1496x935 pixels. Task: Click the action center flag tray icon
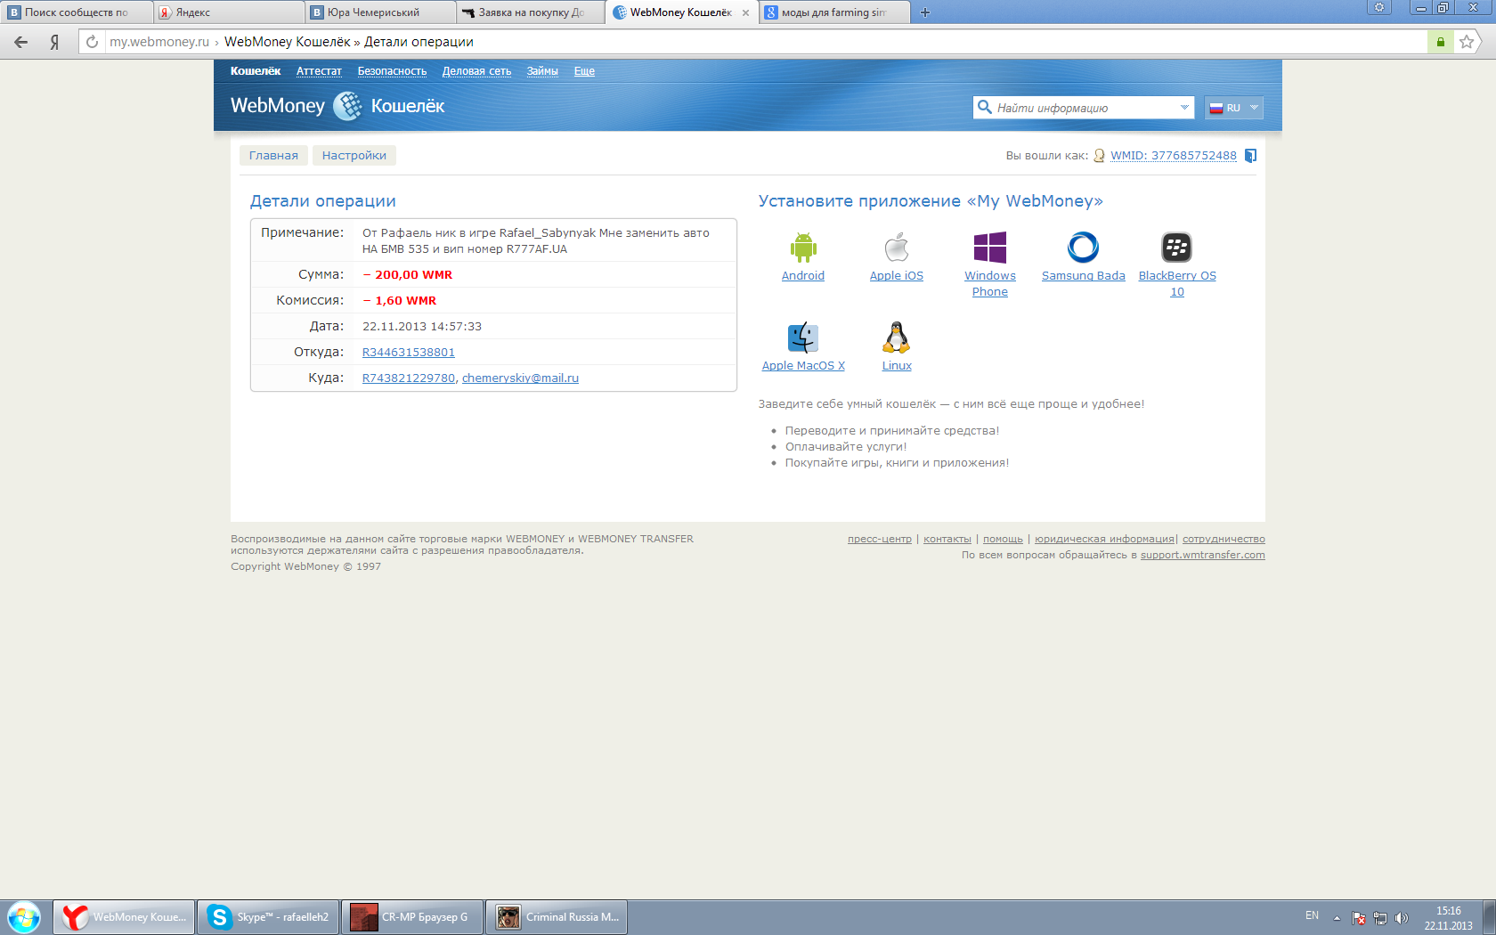[x=1359, y=918]
